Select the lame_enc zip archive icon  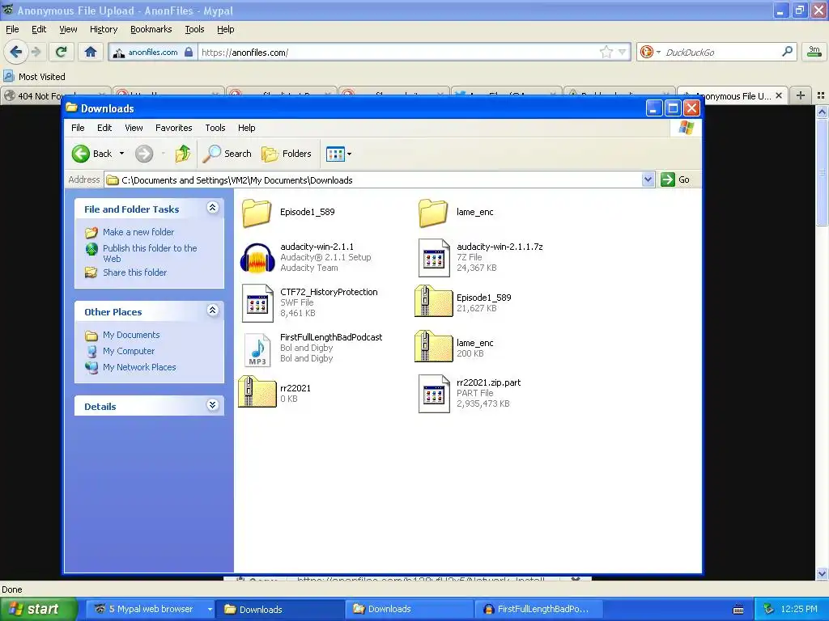pos(434,346)
